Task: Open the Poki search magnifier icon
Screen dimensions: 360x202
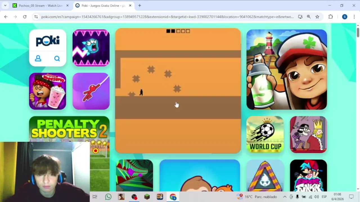Action: [57, 58]
